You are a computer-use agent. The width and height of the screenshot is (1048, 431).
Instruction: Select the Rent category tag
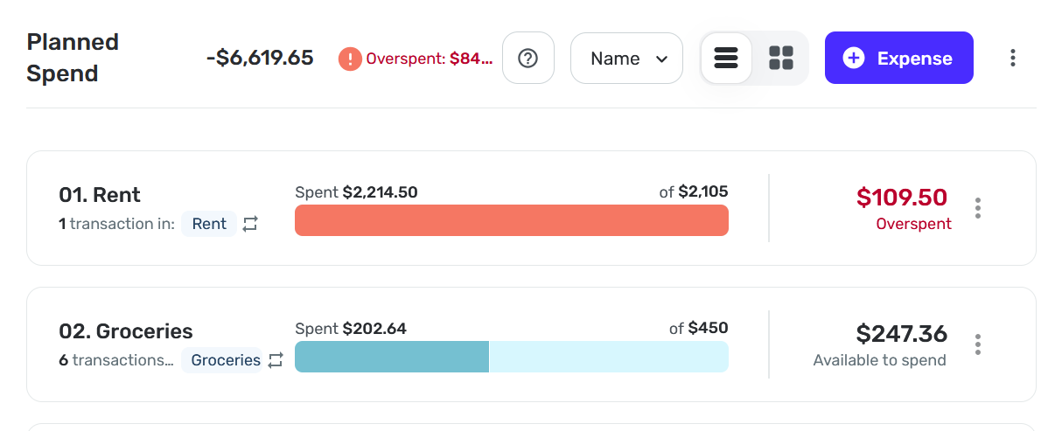pos(209,224)
